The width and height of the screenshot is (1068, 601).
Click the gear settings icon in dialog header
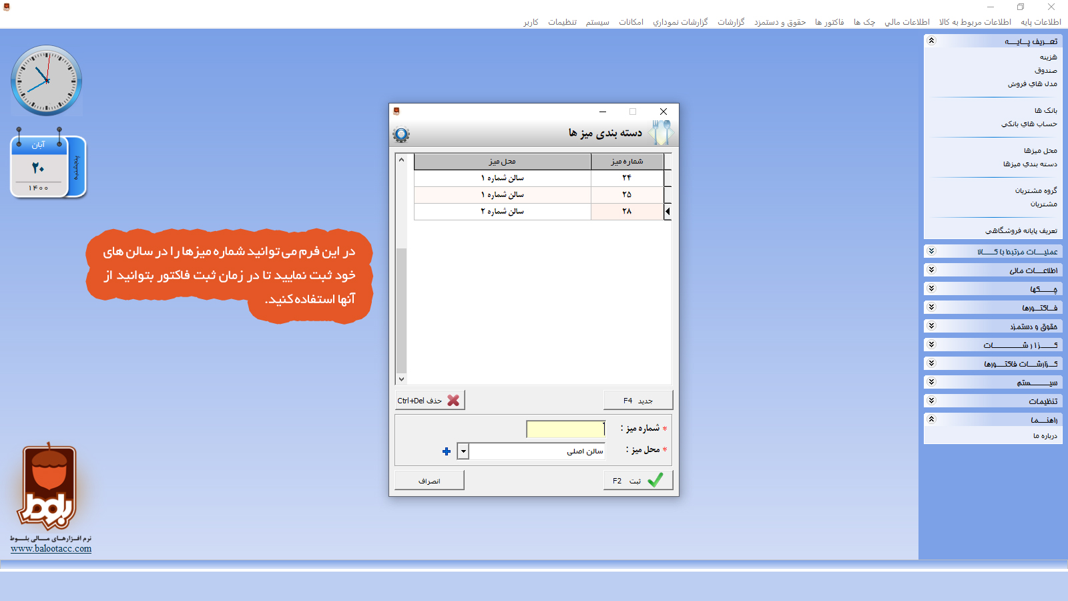click(x=401, y=135)
